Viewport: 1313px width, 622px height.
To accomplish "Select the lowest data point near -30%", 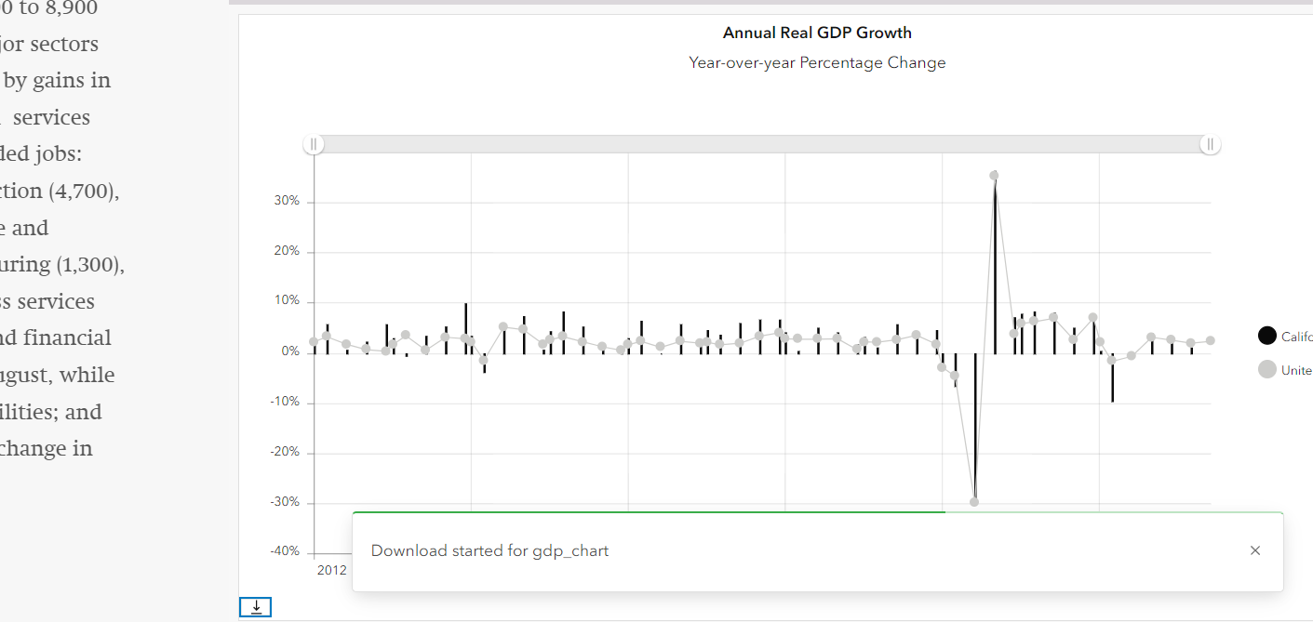I will 974,502.
